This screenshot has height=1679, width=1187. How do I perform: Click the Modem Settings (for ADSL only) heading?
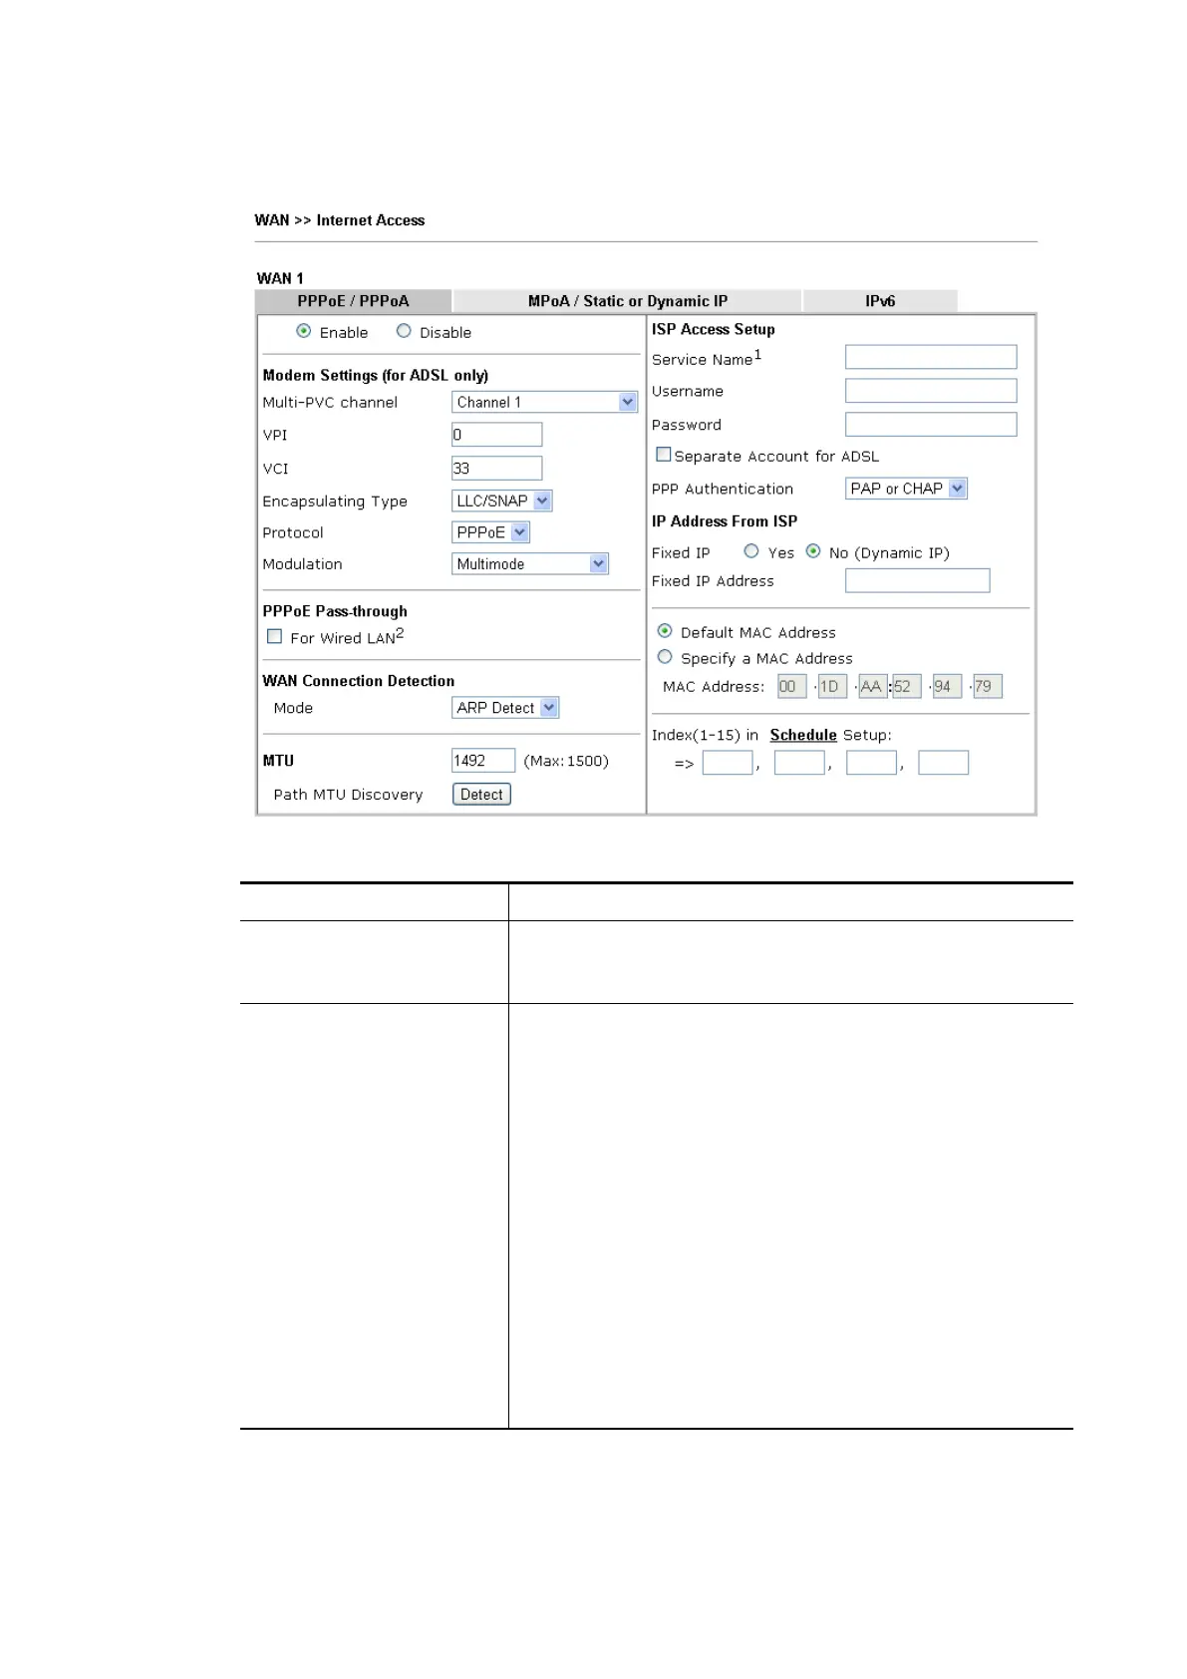(x=376, y=376)
